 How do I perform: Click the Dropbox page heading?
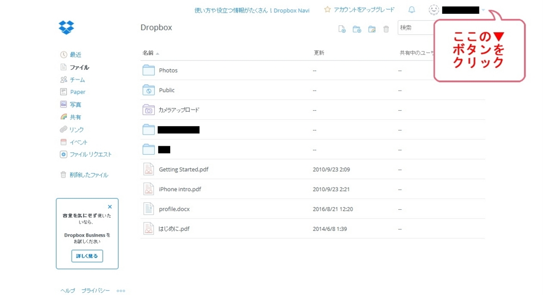156,28
